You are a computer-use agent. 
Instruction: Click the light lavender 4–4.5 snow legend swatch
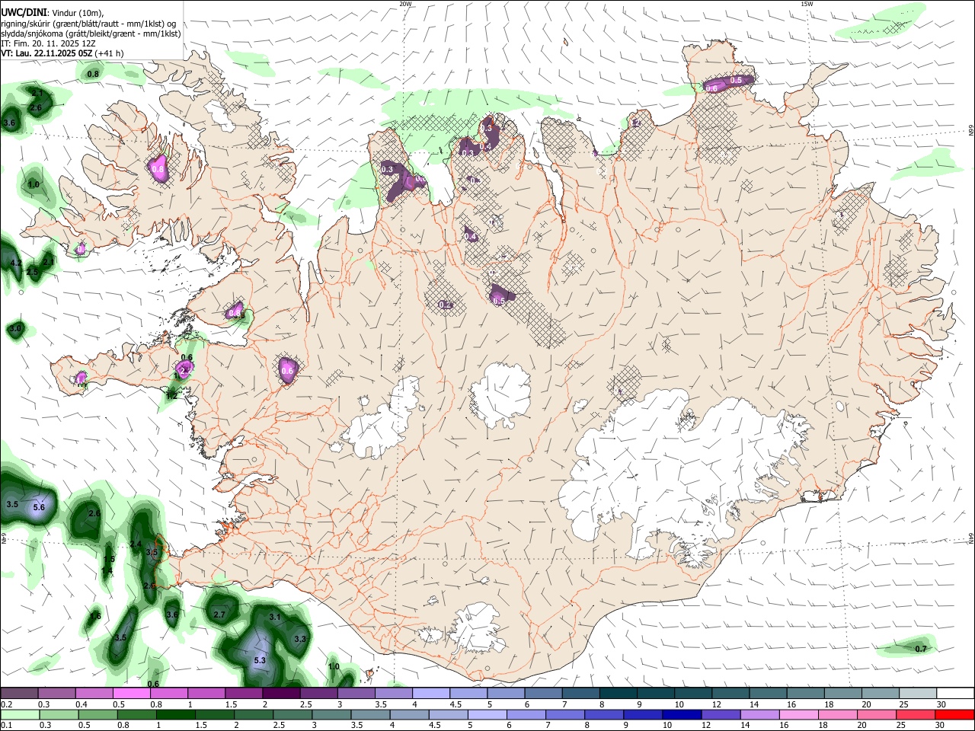430,693
